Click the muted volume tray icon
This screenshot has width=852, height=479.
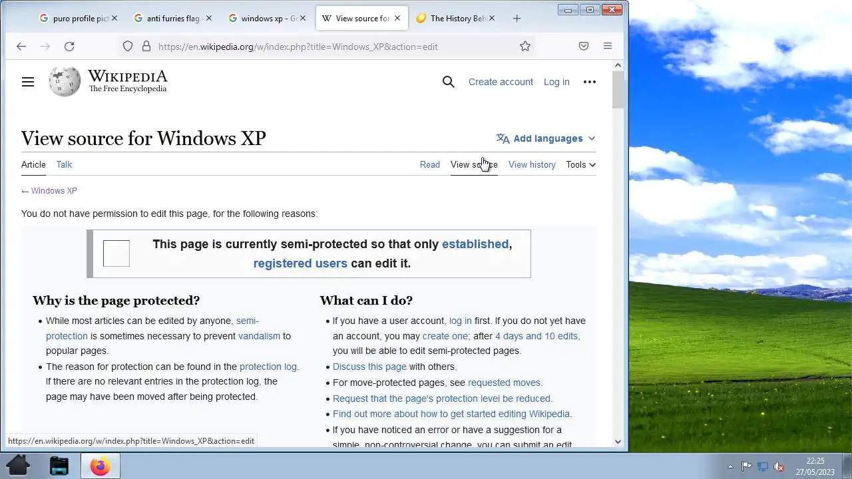coord(779,466)
